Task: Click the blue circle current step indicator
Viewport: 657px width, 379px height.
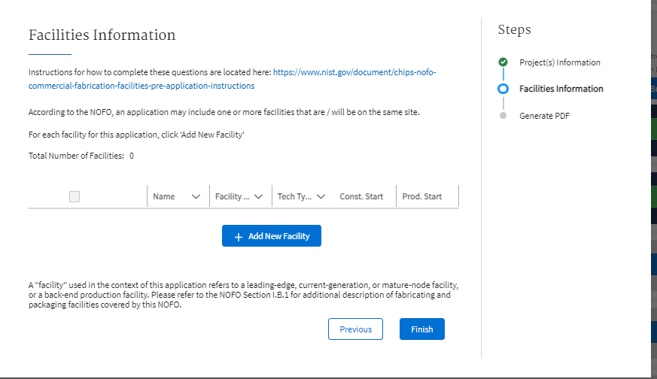Action: pos(503,89)
